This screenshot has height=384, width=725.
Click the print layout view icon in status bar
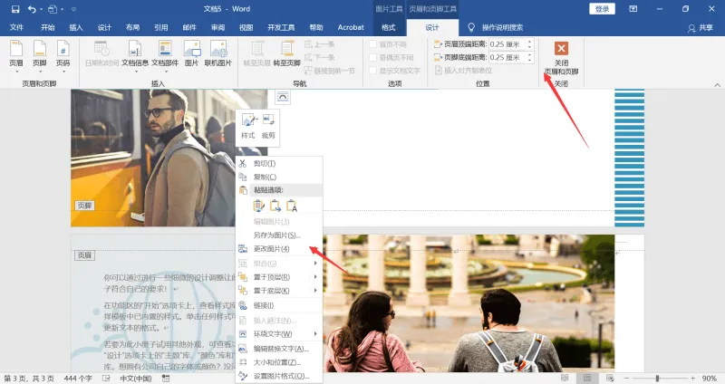pyautogui.click(x=587, y=378)
